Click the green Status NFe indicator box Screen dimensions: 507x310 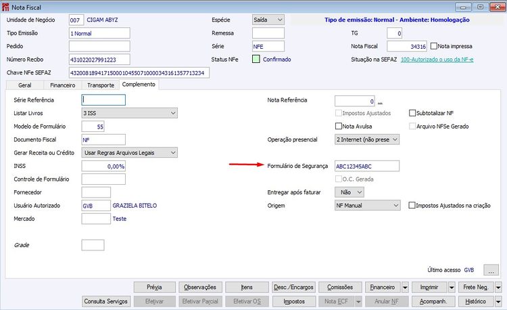click(256, 59)
